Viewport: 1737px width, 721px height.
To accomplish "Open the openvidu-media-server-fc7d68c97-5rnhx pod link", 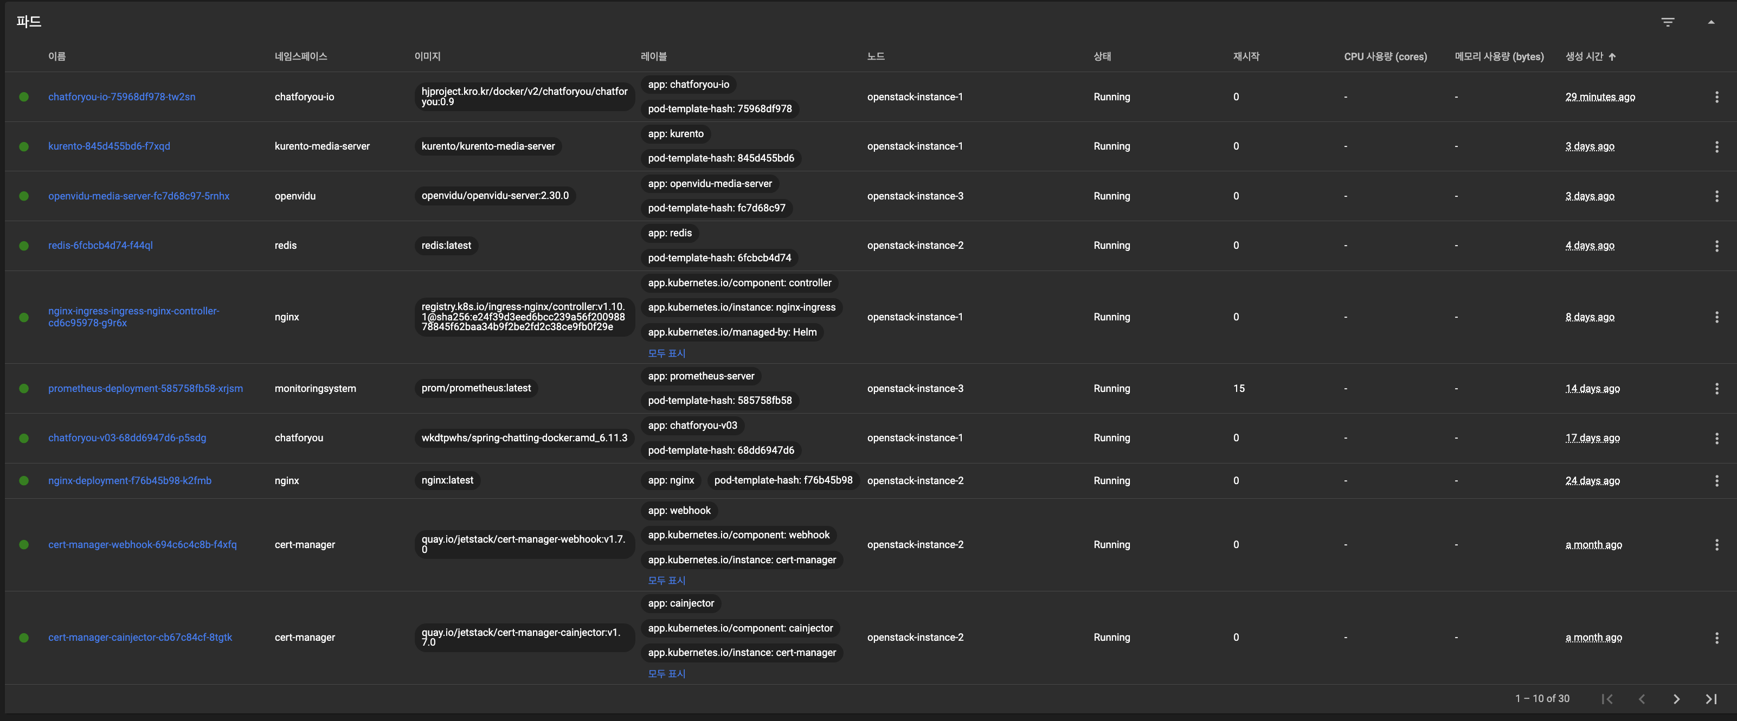I will (x=139, y=196).
